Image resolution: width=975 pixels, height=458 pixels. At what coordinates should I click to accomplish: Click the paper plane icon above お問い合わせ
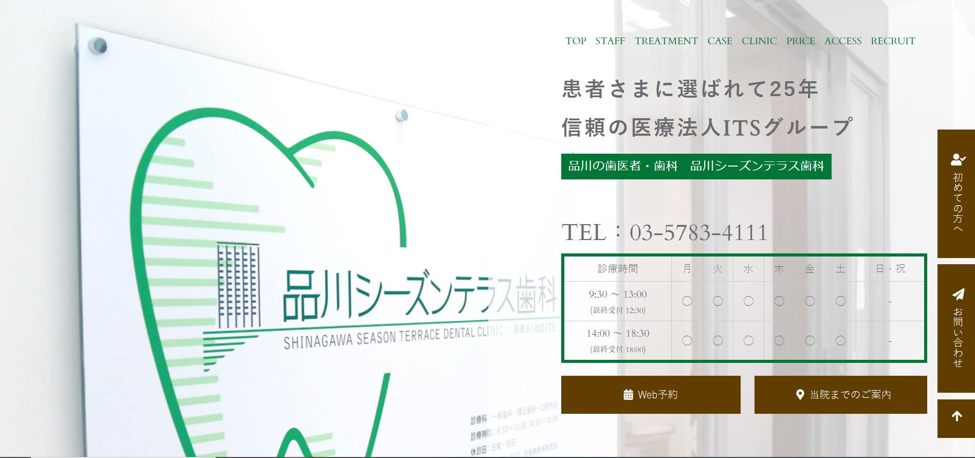pos(958,294)
